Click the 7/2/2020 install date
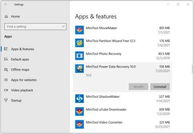 click(x=163, y=114)
